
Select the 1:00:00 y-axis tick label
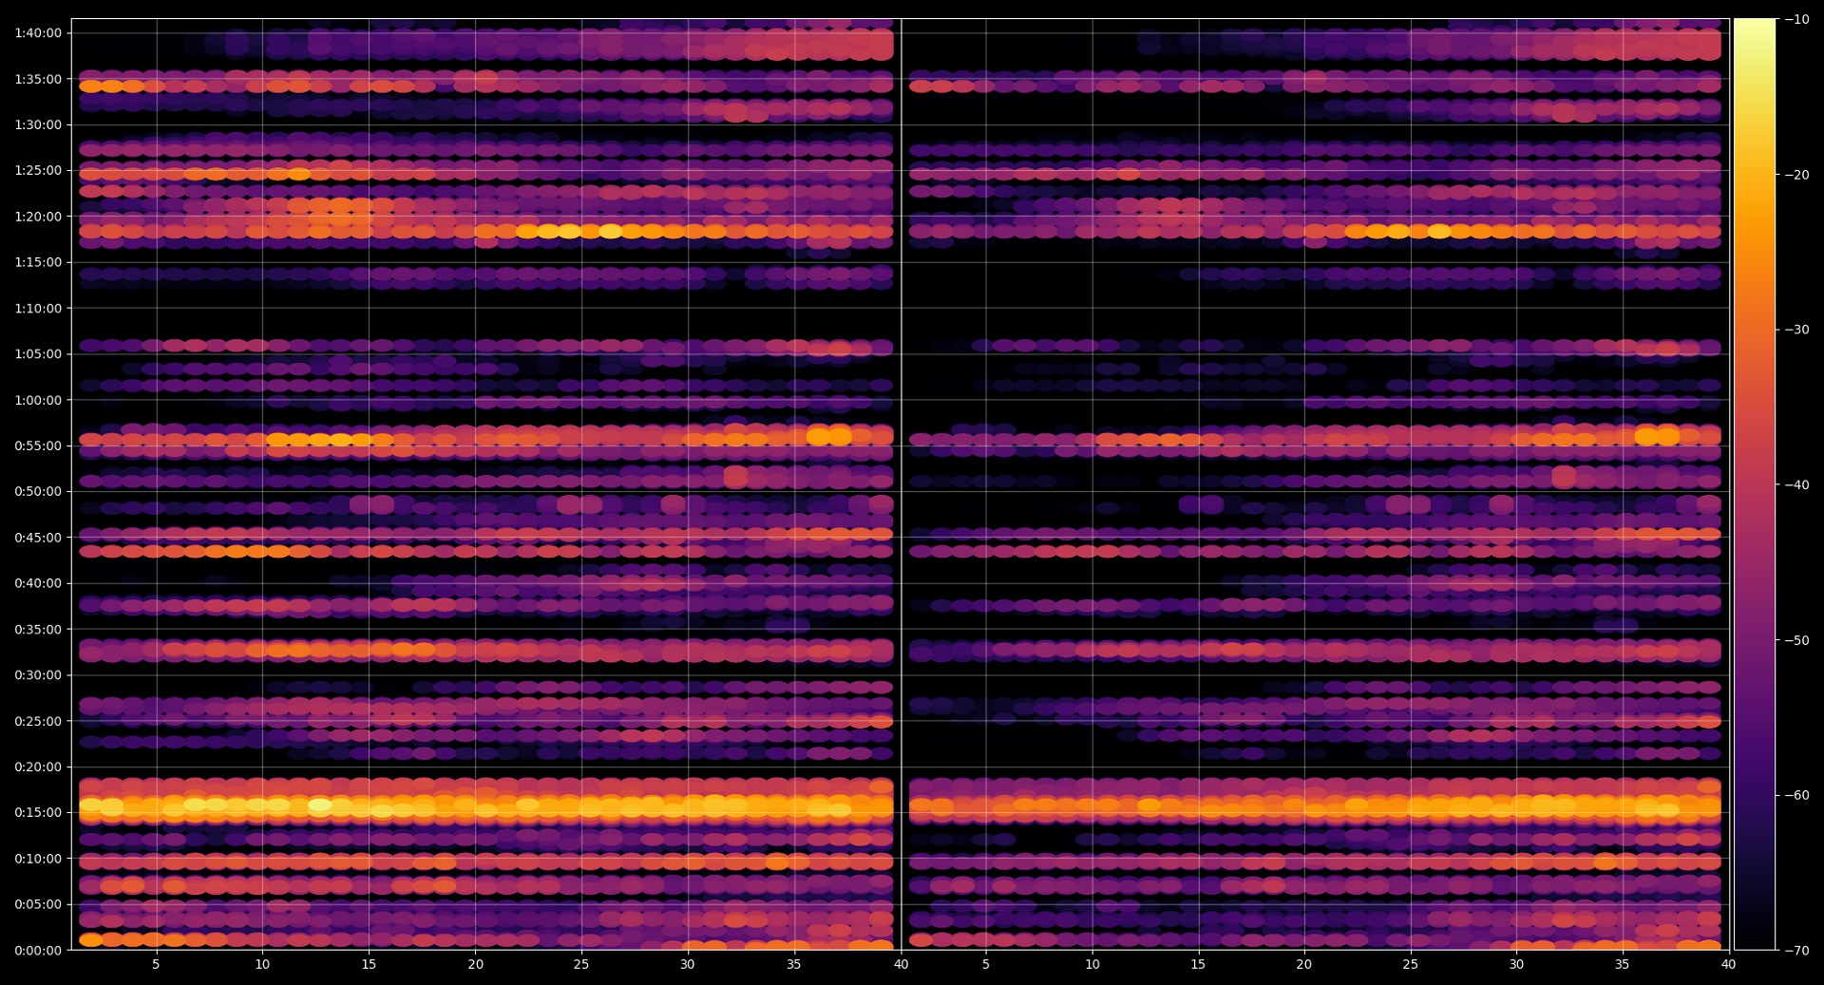[x=38, y=400]
